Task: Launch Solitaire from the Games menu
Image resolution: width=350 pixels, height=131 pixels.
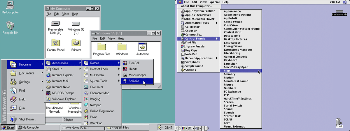Action: point(137,81)
